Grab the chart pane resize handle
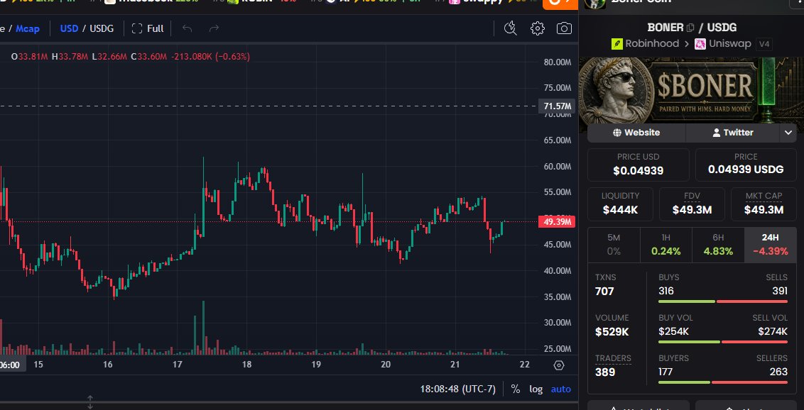Viewport: 804px width, 410px height. [89, 400]
